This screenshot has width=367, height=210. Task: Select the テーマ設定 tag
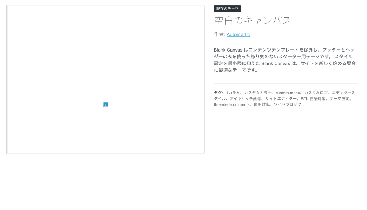click(340, 99)
